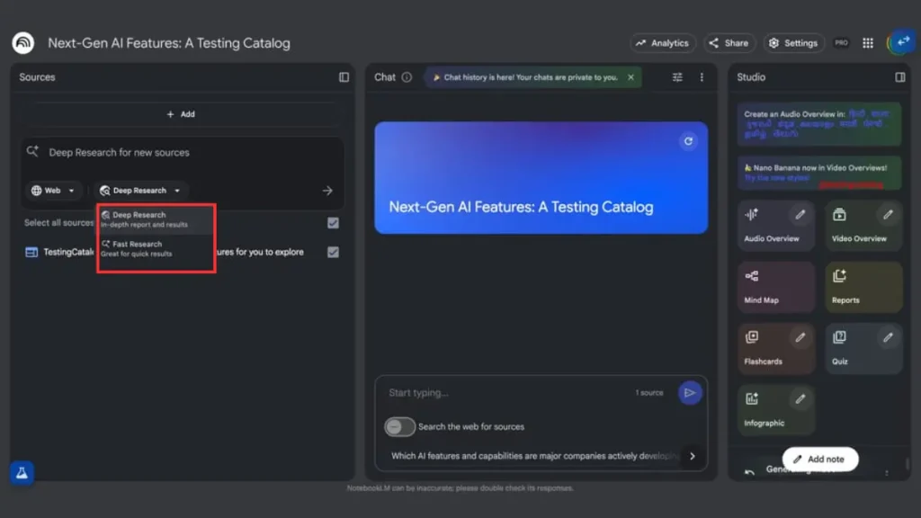Open the Analytics button
Viewport: 921px width, 518px height.
662,42
